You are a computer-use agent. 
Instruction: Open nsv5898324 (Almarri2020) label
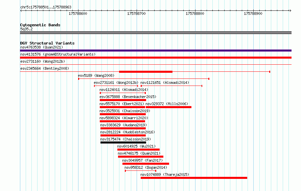tap(124, 118)
